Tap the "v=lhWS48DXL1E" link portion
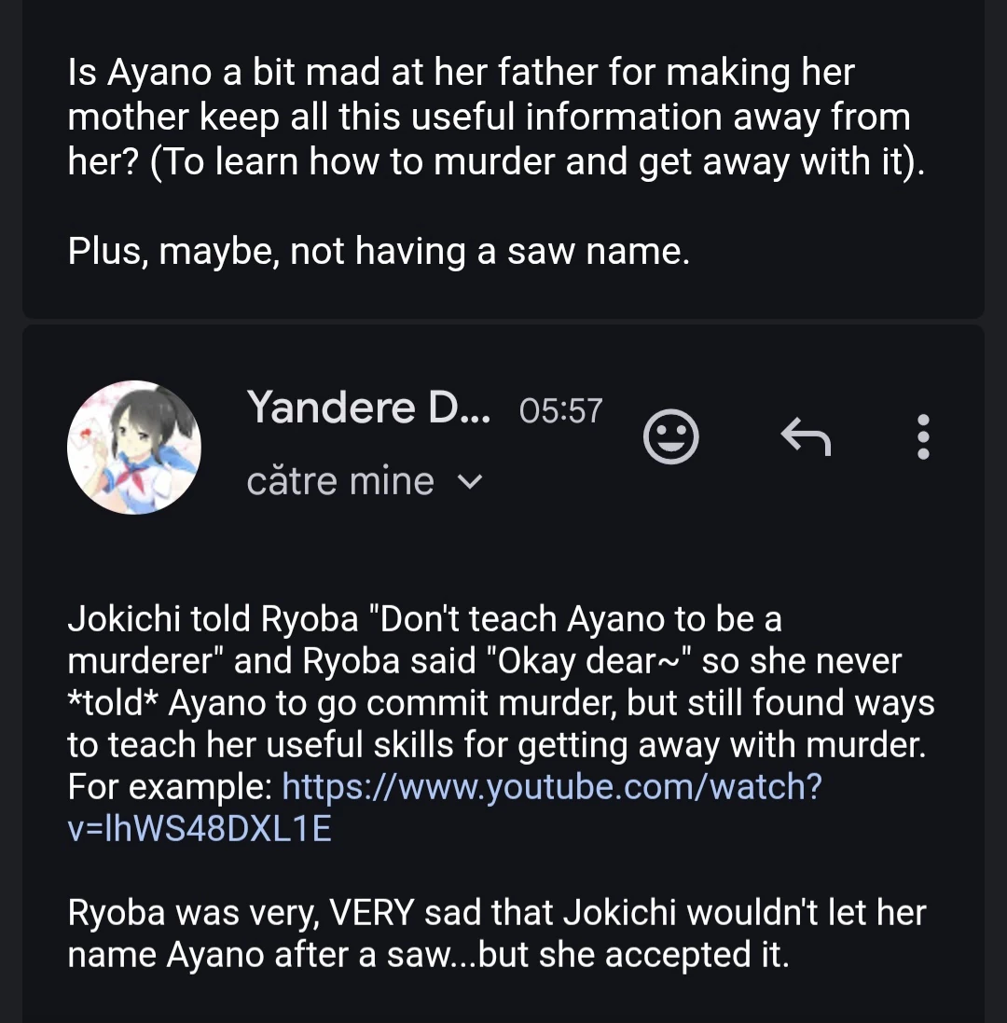 coord(200,829)
